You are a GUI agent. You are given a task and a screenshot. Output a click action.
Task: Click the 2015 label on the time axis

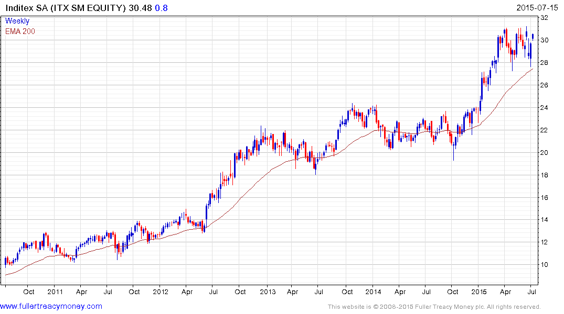click(x=479, y=291)
